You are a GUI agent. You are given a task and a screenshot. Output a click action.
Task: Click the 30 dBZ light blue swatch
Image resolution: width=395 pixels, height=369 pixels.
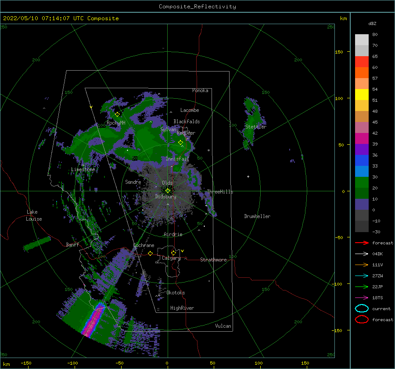click(362, 172)
